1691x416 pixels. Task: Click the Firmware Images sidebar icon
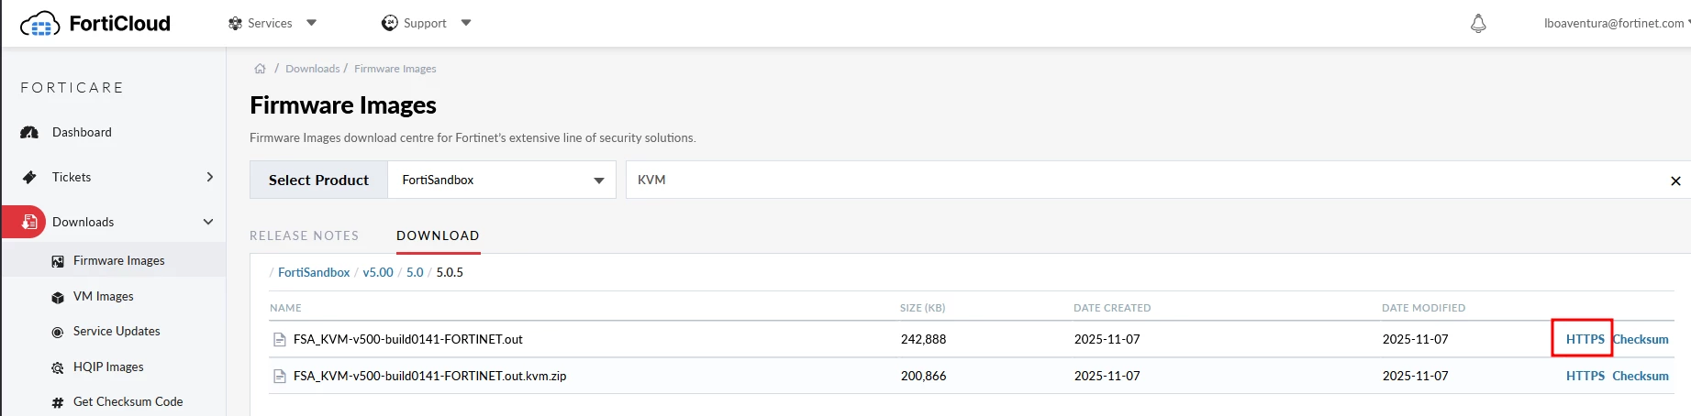(58, 261)
